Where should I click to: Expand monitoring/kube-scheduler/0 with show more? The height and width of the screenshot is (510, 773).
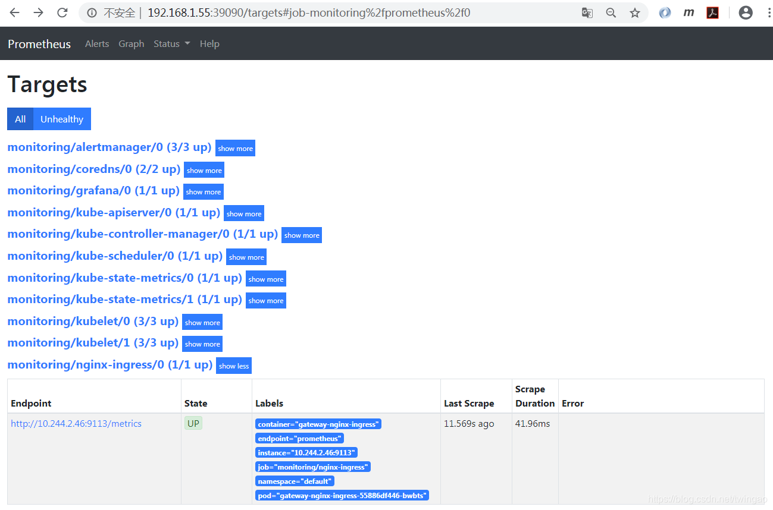(246, 257)
